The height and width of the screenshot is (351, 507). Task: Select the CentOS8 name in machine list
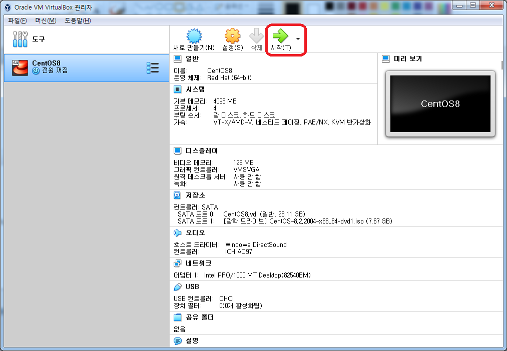[x=46, y=63]
